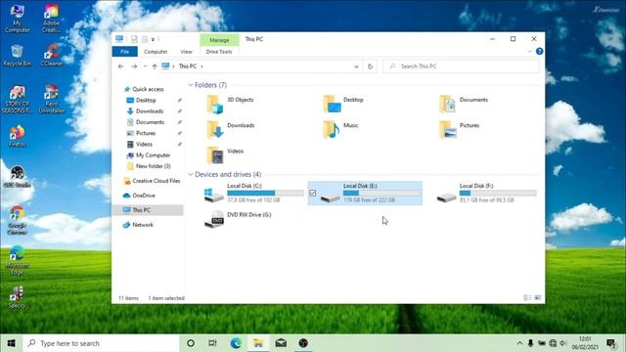626x352 pixels.
Task: Open the Drive Tools ribbon tab
Action: [x=219, y=52]
